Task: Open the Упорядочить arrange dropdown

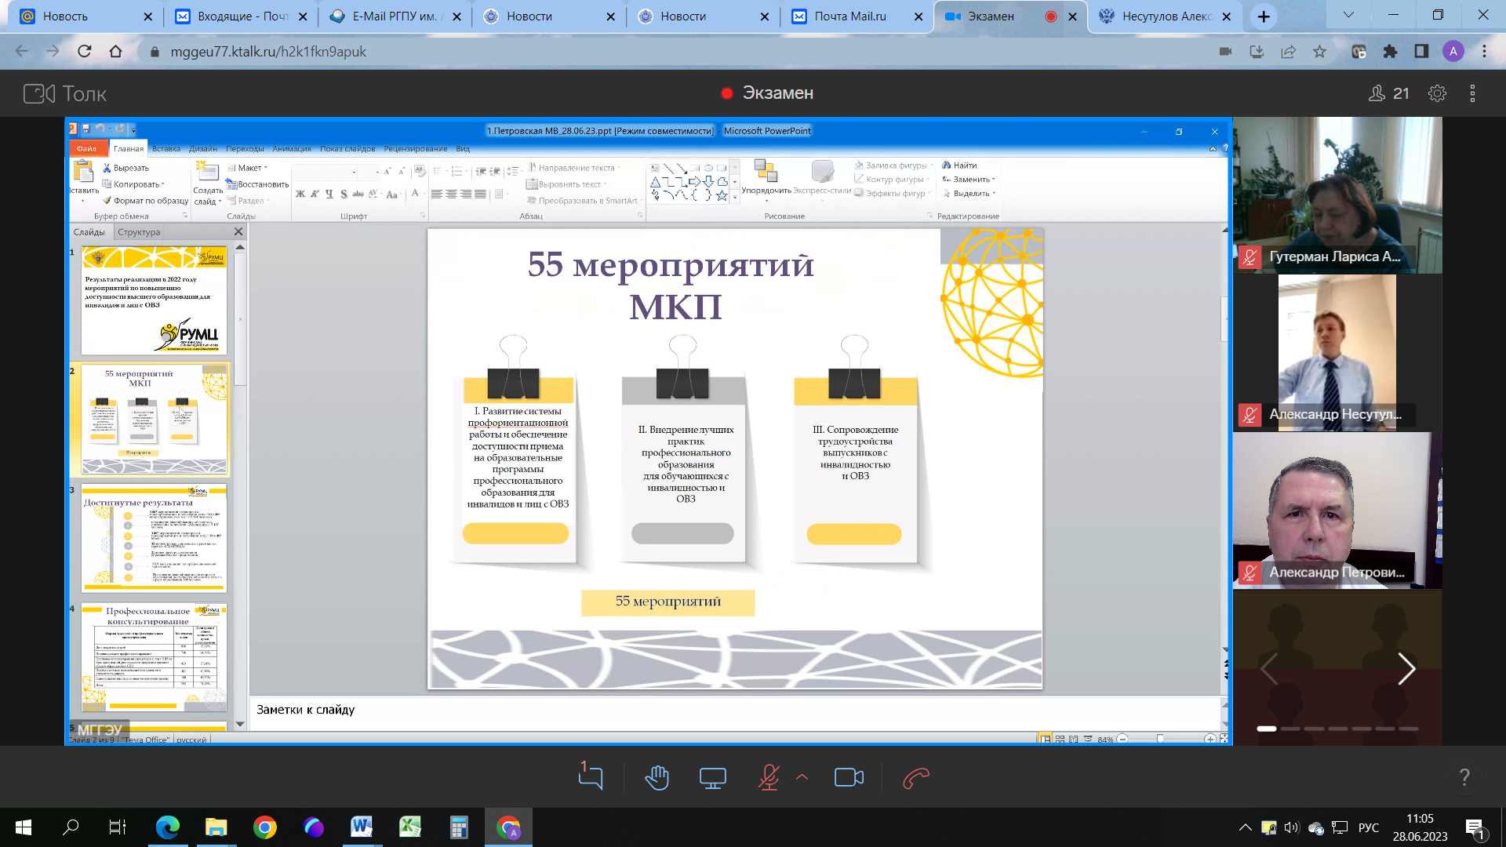Action: coord(766,180)
